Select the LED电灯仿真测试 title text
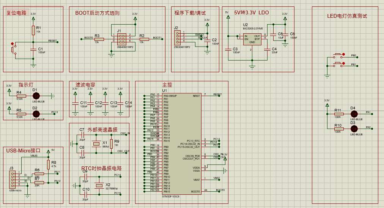This screenshot has height=208, width=384. (347, 16)
